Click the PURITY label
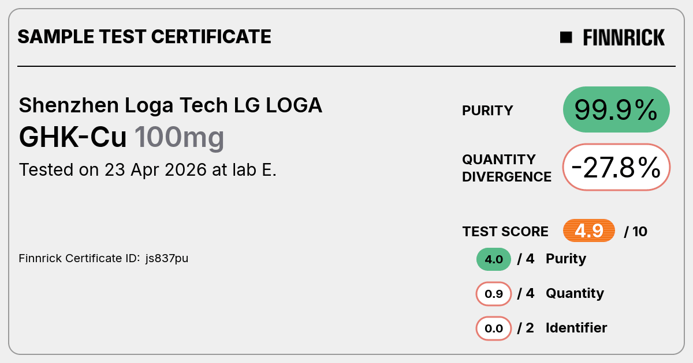This screenshot has width=693, height=363. (x=487, y=111)
